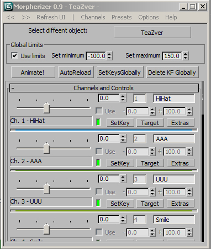Click the Set minimum value field
This screenshot has height=249, width=211.
coord(96,56)
